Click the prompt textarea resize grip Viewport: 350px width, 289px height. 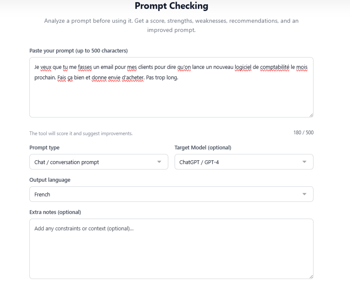[311, 114]
